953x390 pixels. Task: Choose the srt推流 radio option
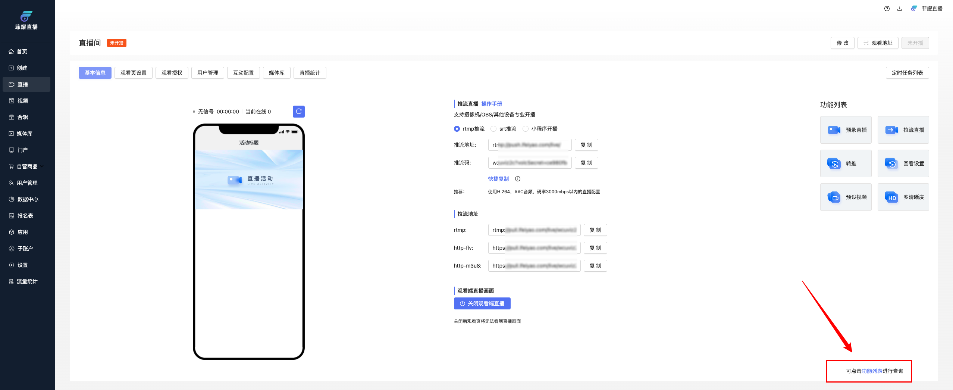coord(493,129)
